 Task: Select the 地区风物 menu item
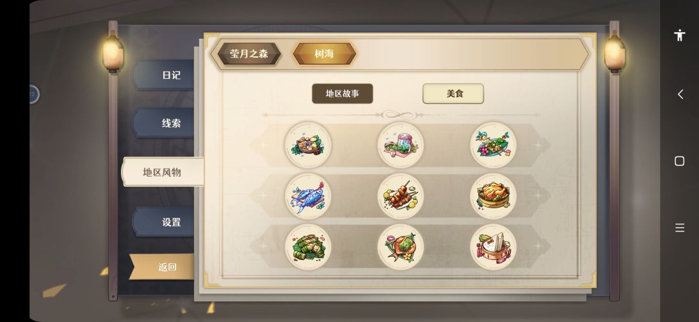(x=162, y=172)
